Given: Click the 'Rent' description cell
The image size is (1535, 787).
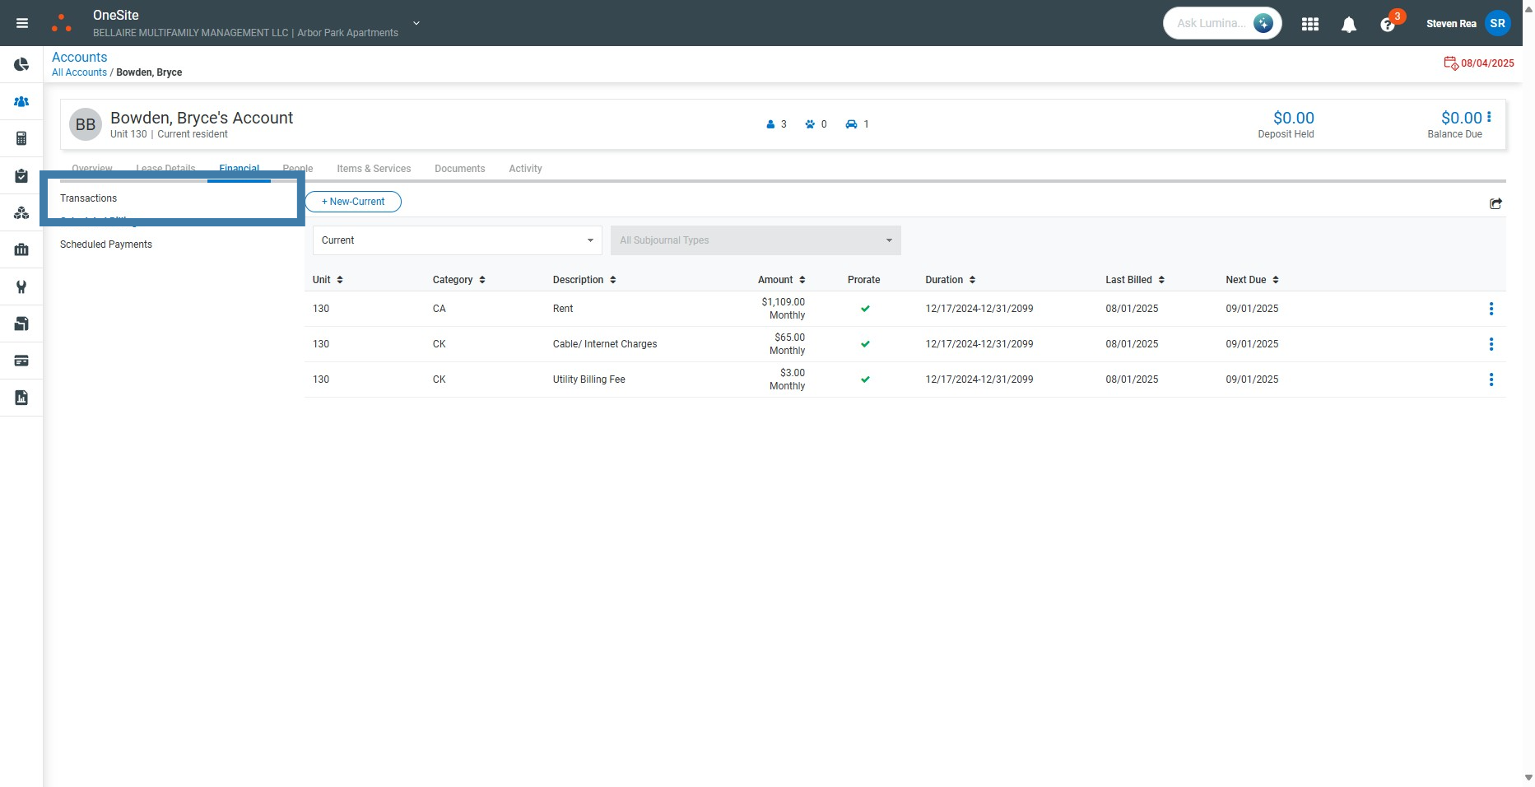Looking at the screenshot, I should pyautogui.click(x=563, y=309).
